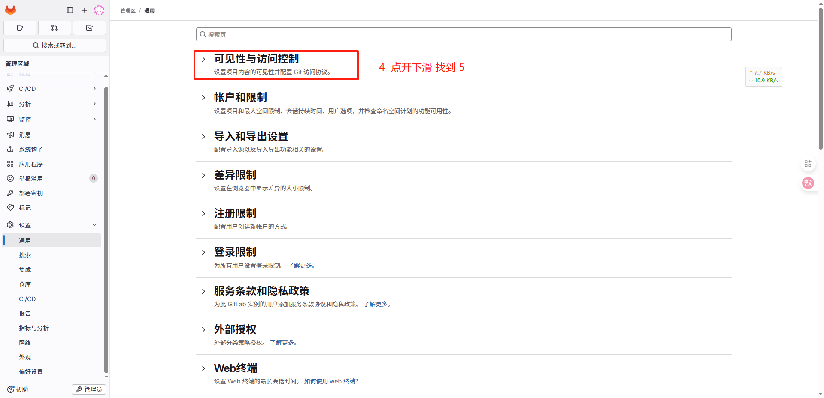Image resolution: width=824 pixels, height=398 pixels.
Task: Expand the CI/CD sidebar menu arrow
Action: (94, 88)
